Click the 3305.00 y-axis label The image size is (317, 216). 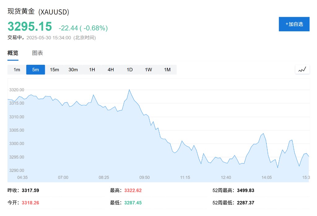coord(17,130)
